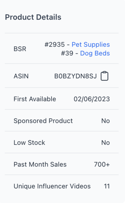Click the Sponsored Product value No
125x203 pixels.
tap(106, 121)
